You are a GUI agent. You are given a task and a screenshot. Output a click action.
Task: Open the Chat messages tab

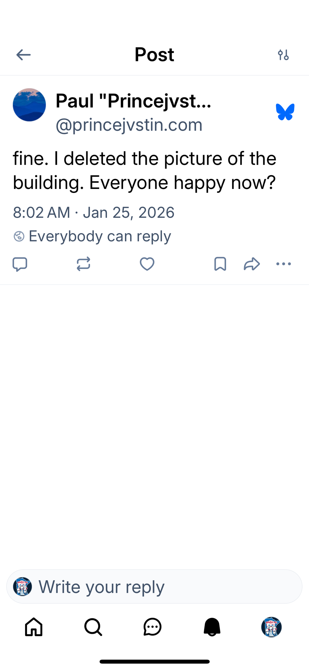click(152, 627)
